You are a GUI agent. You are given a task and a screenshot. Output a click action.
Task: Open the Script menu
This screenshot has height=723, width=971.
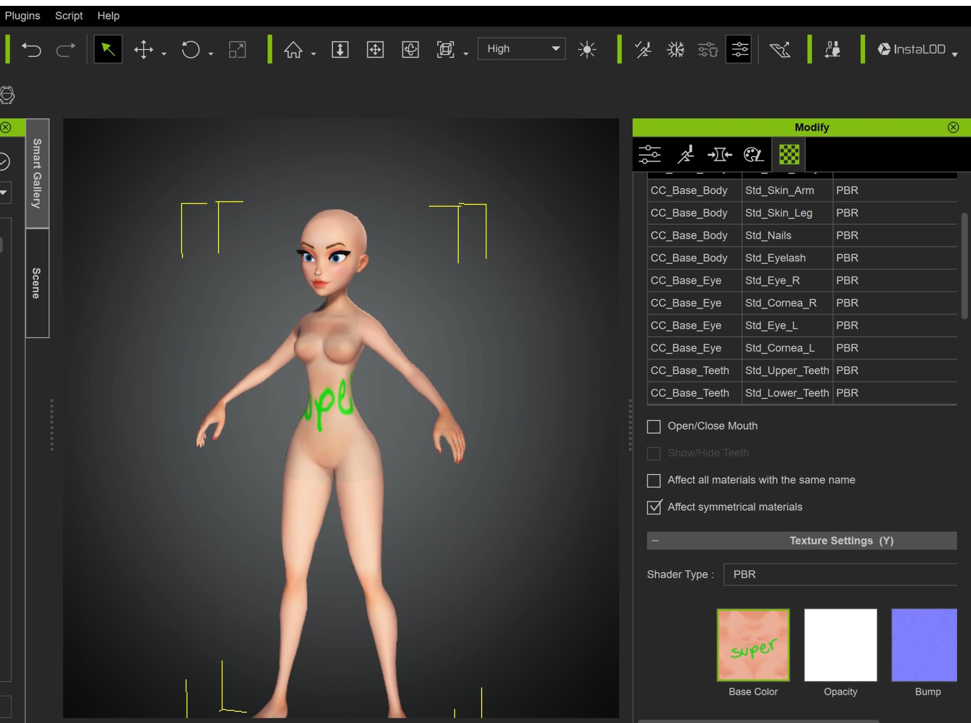pyautogui.click(x=68, y=16)
